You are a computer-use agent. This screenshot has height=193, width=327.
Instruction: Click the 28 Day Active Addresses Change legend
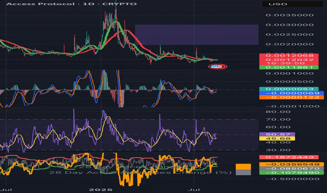click(140, 173)
